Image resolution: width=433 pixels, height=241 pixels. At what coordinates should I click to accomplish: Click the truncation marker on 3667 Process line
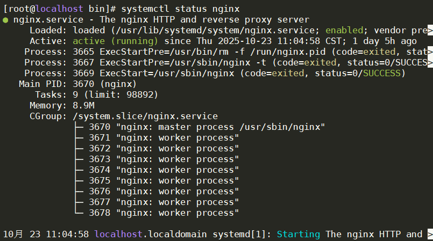(x=430, y=62)
